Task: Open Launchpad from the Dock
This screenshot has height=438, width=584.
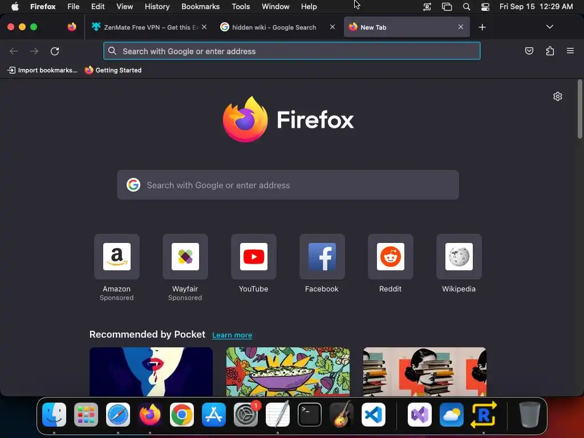Action: coord(86,415)
